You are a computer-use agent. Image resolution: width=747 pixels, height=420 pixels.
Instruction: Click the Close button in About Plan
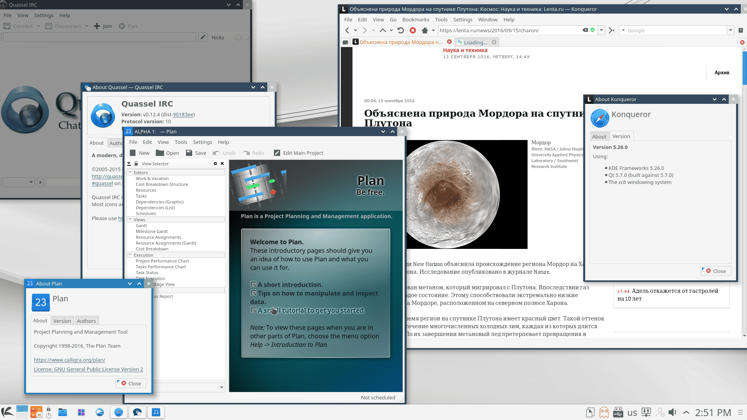point(131,383)
